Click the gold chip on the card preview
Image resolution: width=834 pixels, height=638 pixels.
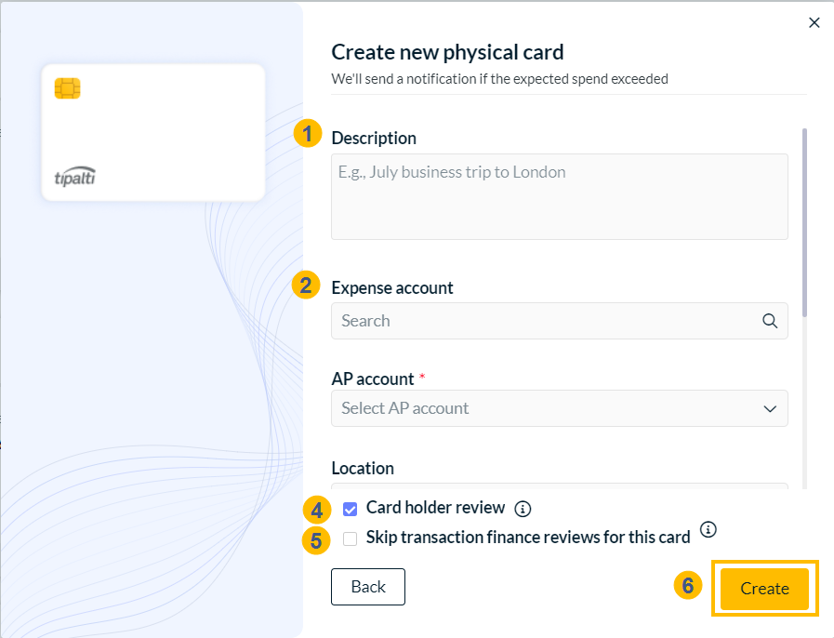pos(68,88)
